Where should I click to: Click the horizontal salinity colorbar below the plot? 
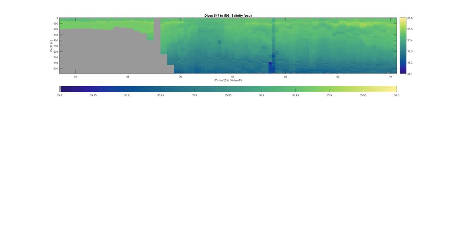coord(228,89)
